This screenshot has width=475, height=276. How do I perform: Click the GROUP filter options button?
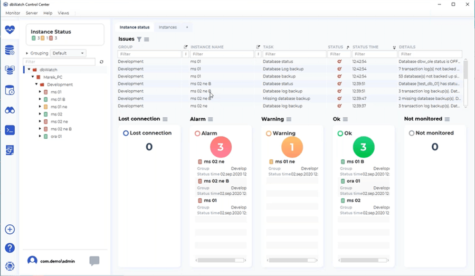pyautogui.click(x=185, y=54)
